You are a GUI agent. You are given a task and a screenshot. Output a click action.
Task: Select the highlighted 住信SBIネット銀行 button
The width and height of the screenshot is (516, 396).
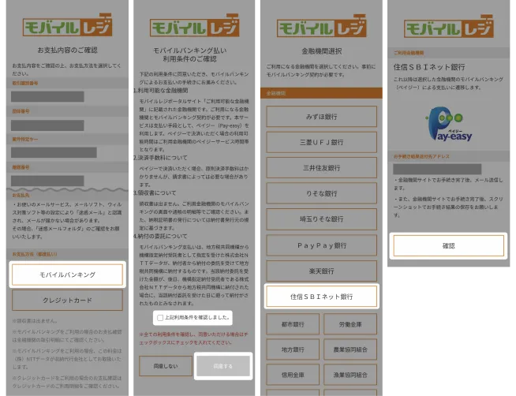(321, 297)
